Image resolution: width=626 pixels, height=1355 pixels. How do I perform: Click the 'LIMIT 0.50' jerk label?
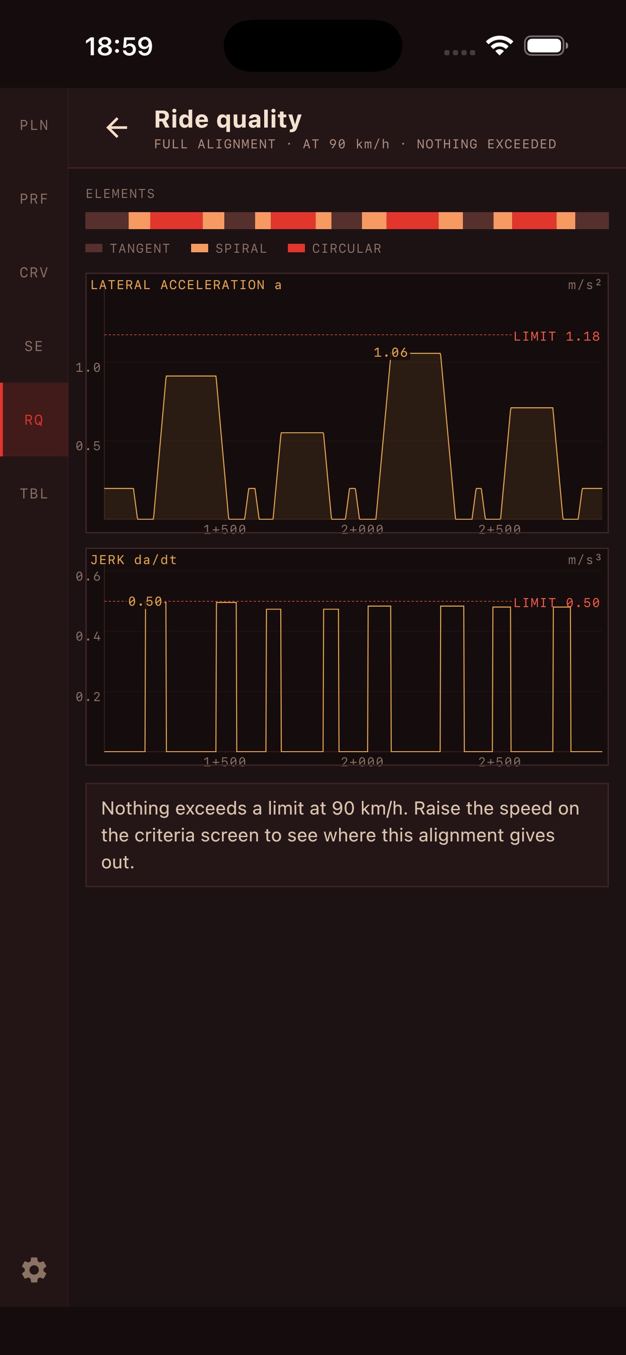557,602
